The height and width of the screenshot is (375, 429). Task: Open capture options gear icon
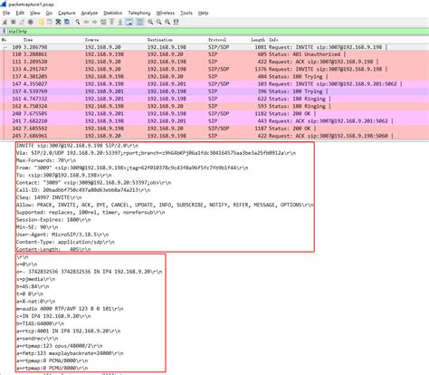pos(31,22)
